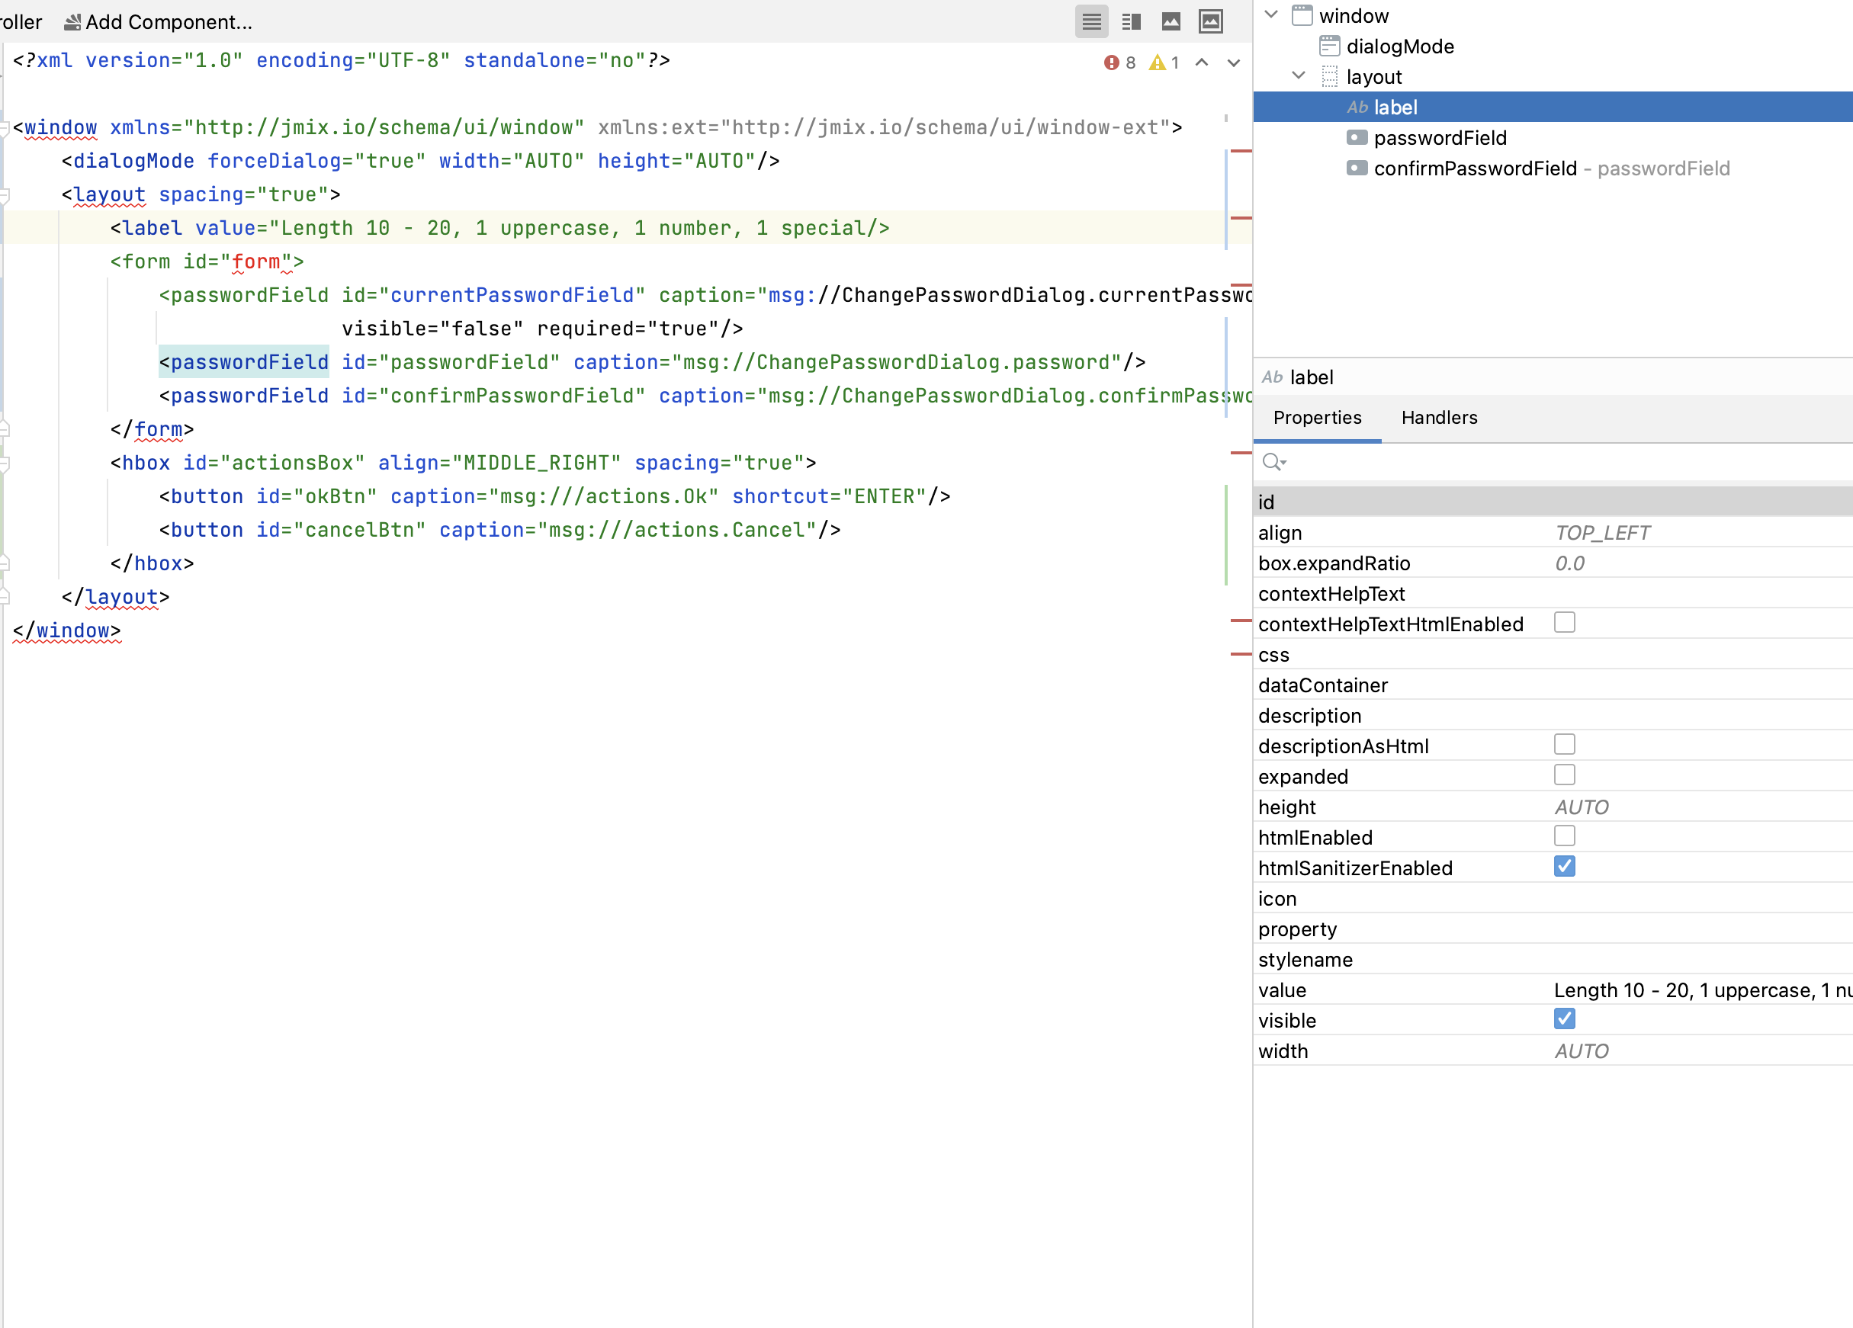Viewport: 1853px width, 1328px height.
Task: Select the id property row
Action: (x=1553, y=502)
